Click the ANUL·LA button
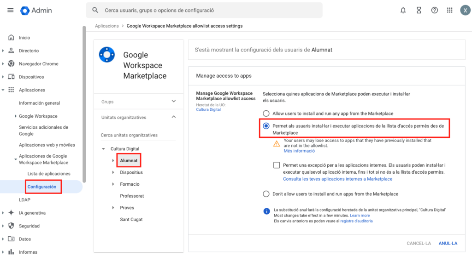472x256 pixels. (x=448, y=243)
